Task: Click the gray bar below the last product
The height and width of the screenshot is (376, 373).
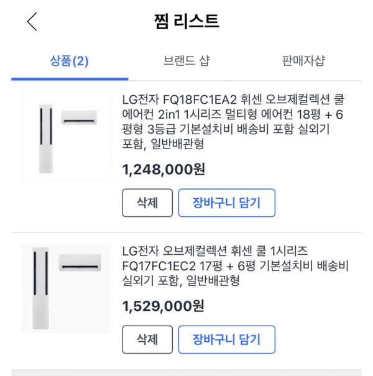Action: pos(186,373)
